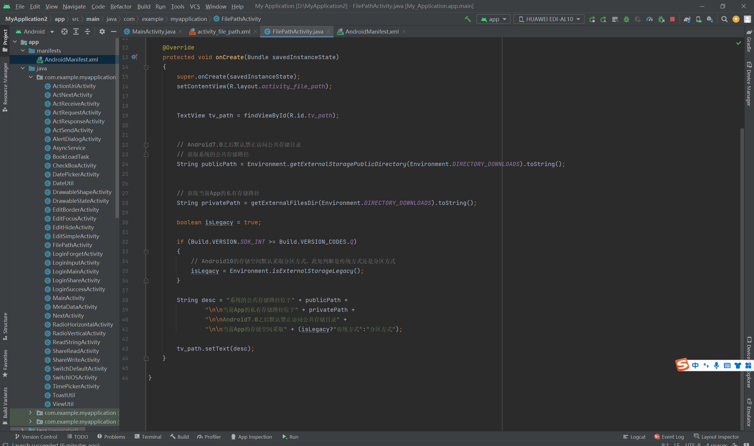Viewport: 754px width, 446px height.
Task: Collapse the manifests folder in tree
Action: click(23, 51)
